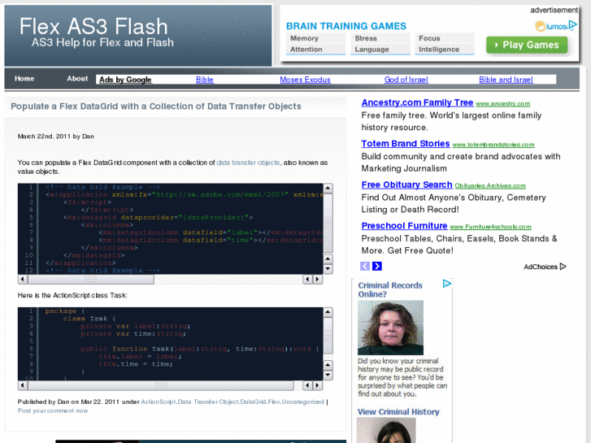The height and width of the screenshot is (443, 591).
Task: Grab horizontal scrollbar thumb of first code block
Action: click(91, 280)
